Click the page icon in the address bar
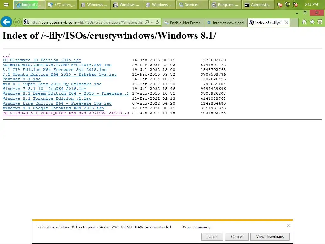This screenshot has height=244, width=325. point(26,22)
